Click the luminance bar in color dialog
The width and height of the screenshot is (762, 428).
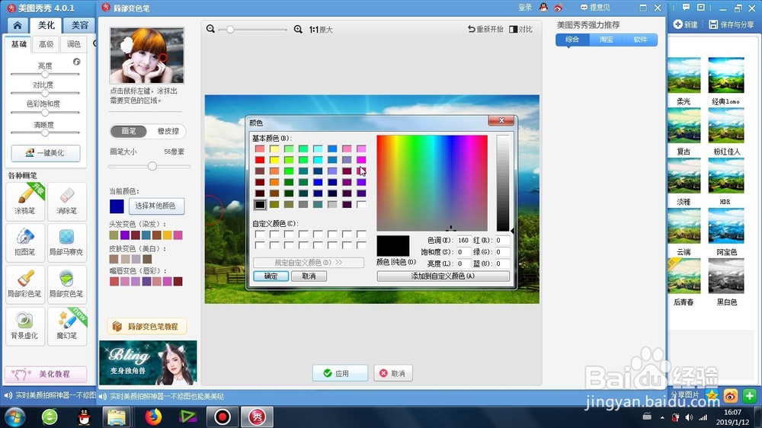point(503,183)
